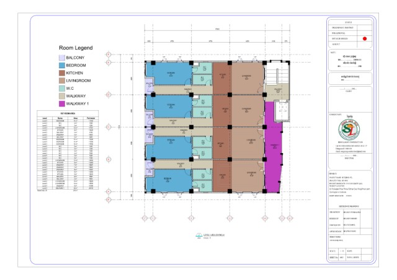
Task: Select the teal W.C legend swatch
Action: (x=62, y=89)
